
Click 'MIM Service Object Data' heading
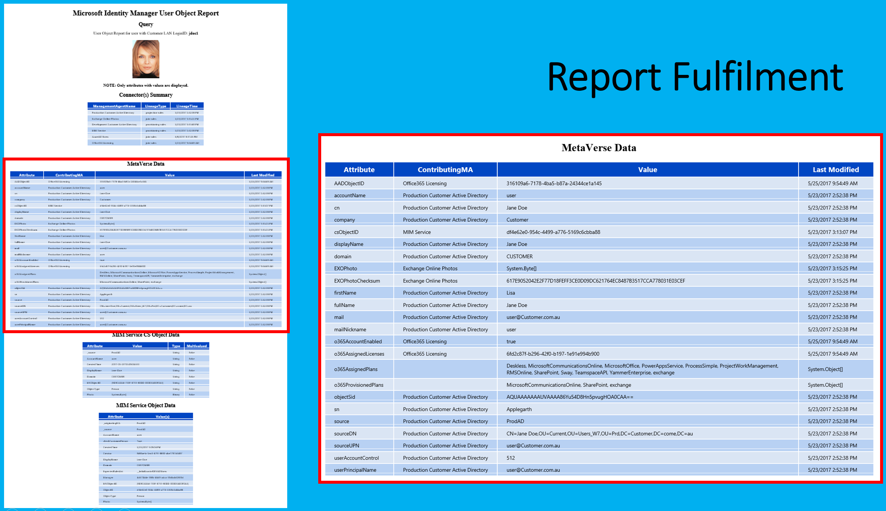click(145, 405)
